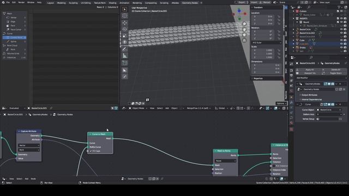Expand the Cutters collection in outliner
The height and width of the screenshot is (196, 349).
pyautogui.click(x=293, y=11)
